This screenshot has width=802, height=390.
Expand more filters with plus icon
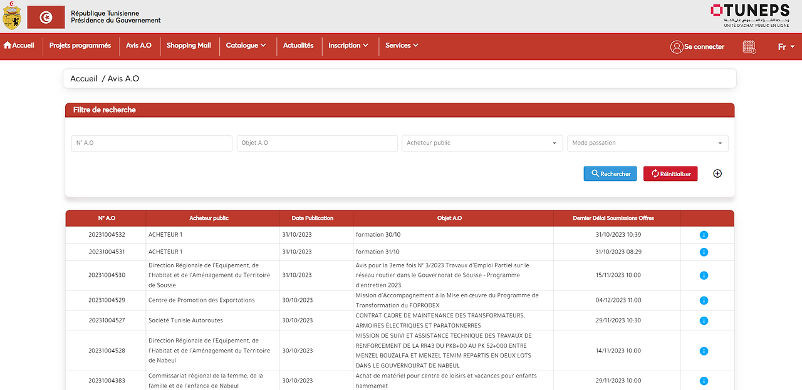(x=717, y=174)
